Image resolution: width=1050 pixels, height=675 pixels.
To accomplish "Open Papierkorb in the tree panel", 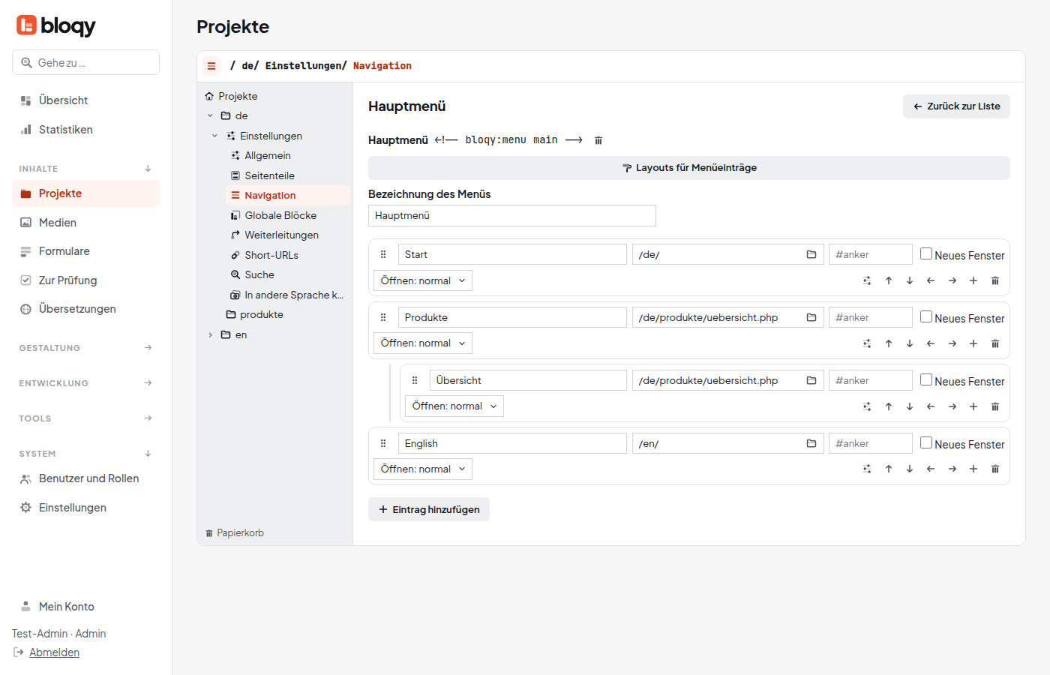I will tap(234, 533).
